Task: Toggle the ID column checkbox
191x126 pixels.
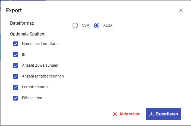Action: pos(15,55)
